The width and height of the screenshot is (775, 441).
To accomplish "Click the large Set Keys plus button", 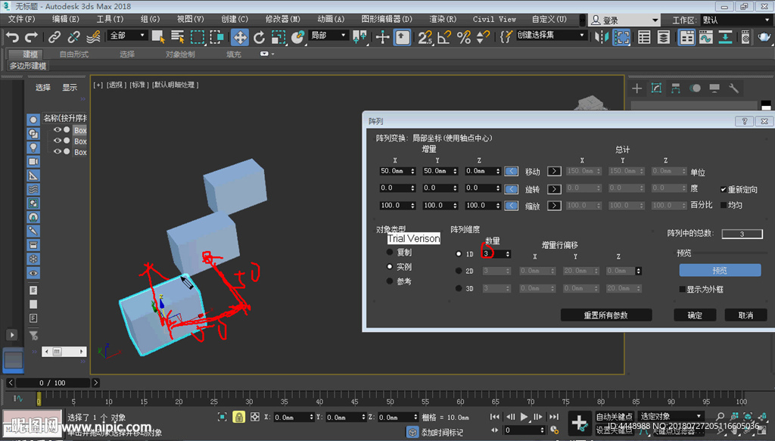I will pyautogui.click(x=579, y=423).
